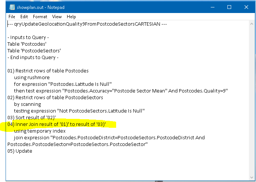The width and height of the screenshot is (256, 182).
Task: Open the File menu
Action: [12, 17]
